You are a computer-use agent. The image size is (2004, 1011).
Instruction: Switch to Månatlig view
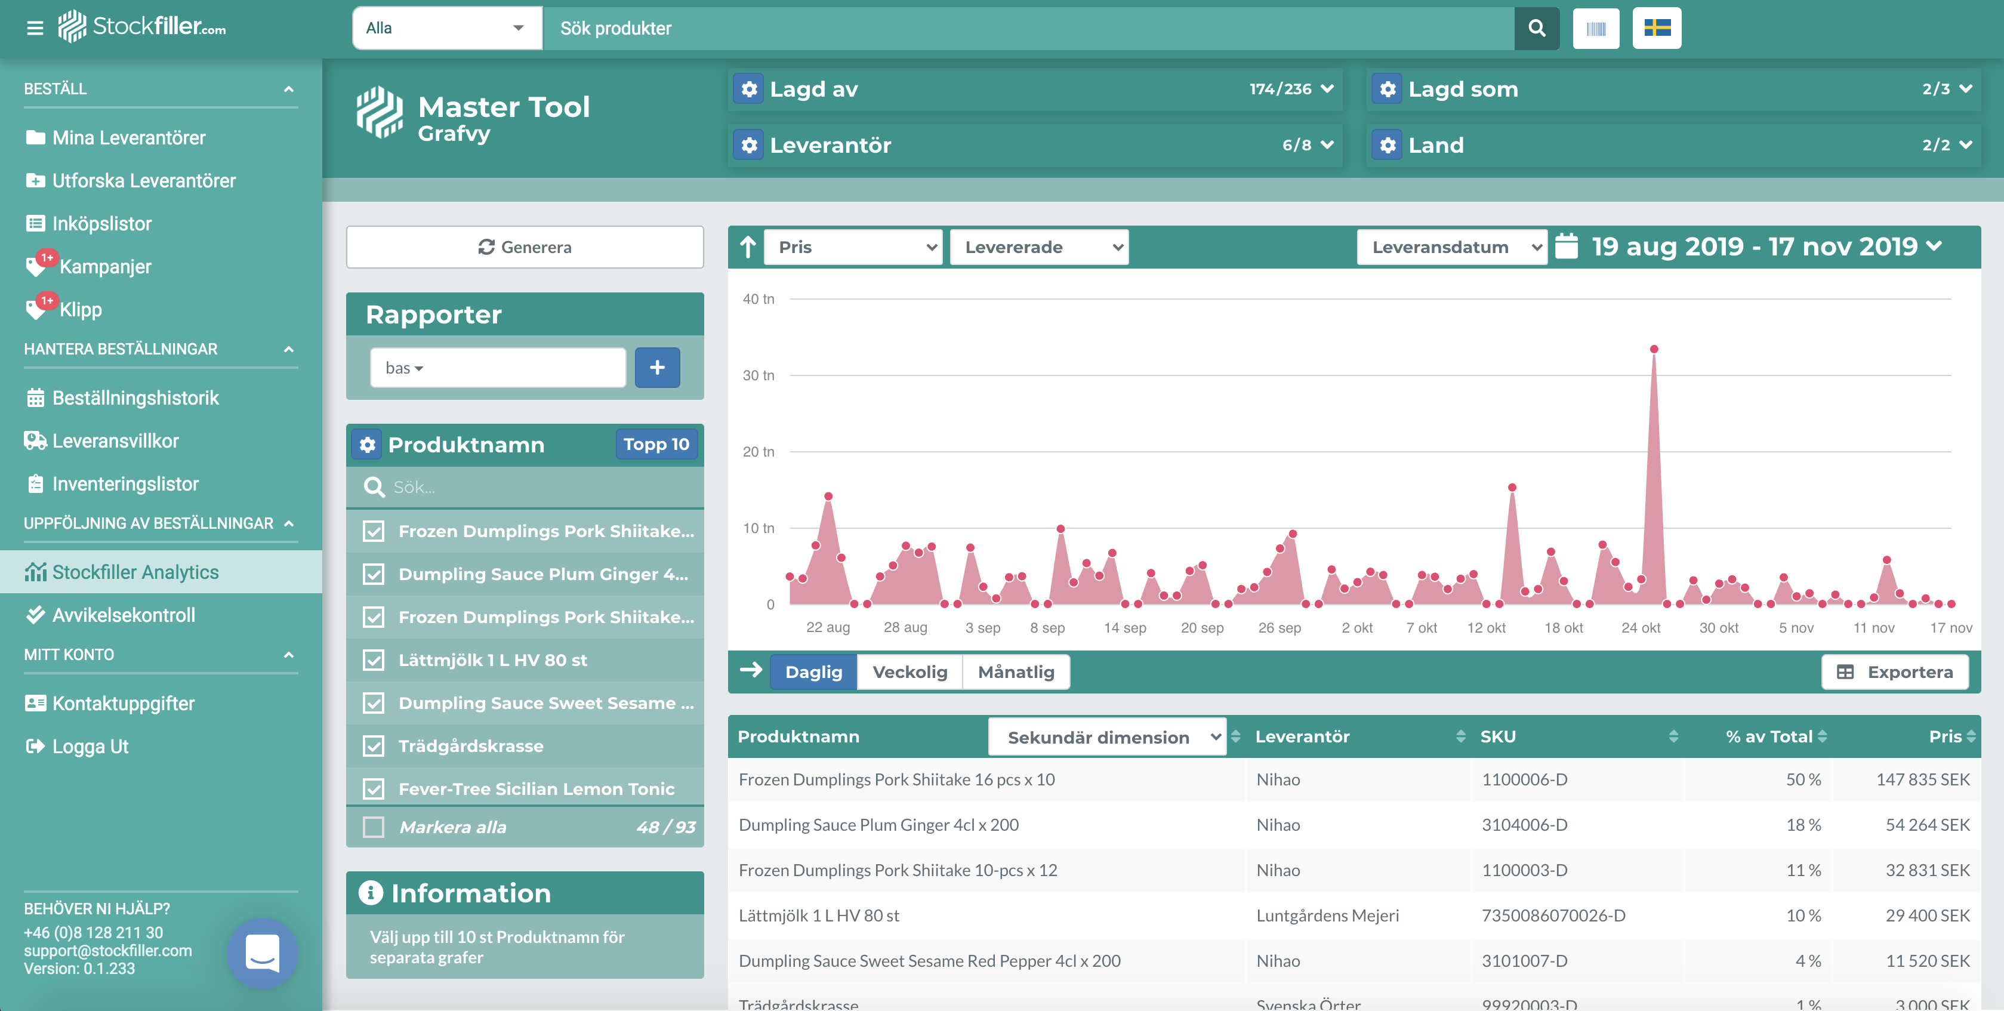tap(1015, 672)
